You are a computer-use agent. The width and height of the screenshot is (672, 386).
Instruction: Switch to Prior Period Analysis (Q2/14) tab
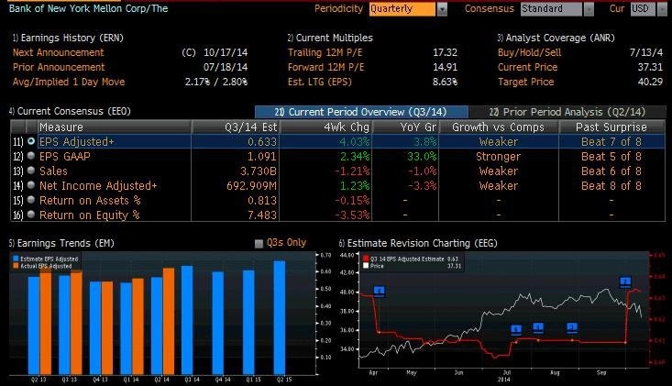(x=567, y=112)
